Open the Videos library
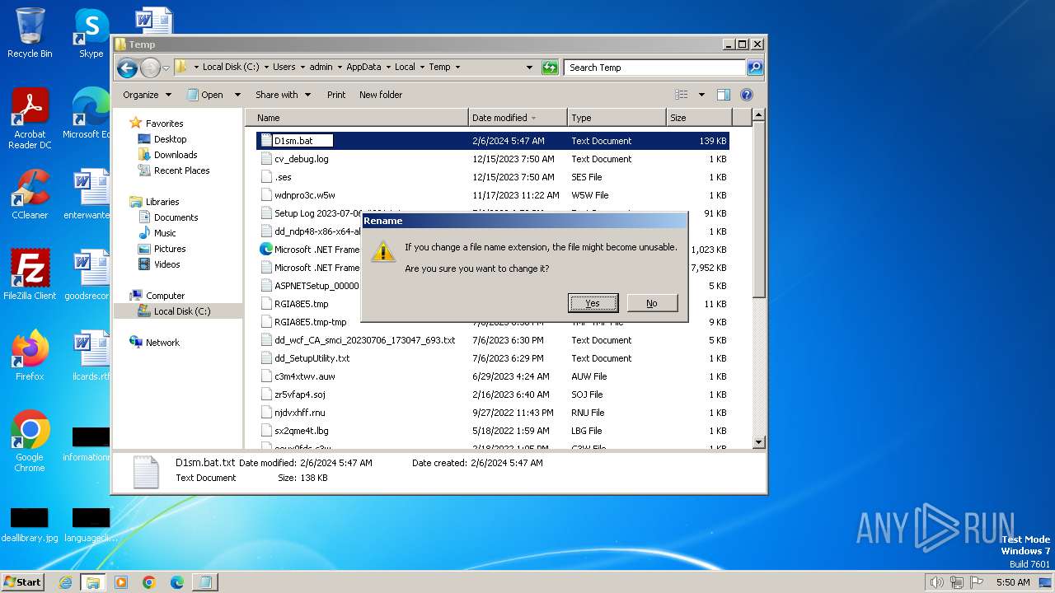1055x593 pixels. 166,264
